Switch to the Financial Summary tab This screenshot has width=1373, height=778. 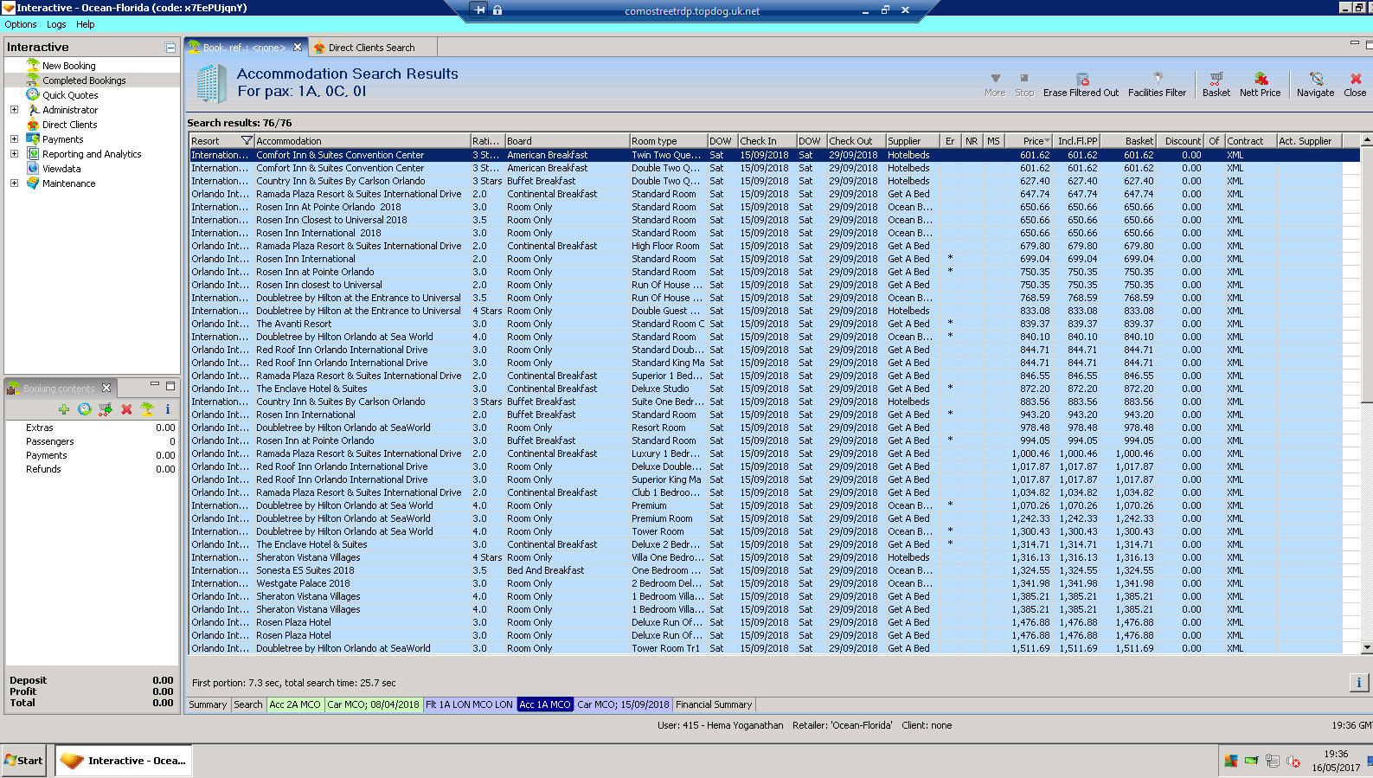point(713,704)
